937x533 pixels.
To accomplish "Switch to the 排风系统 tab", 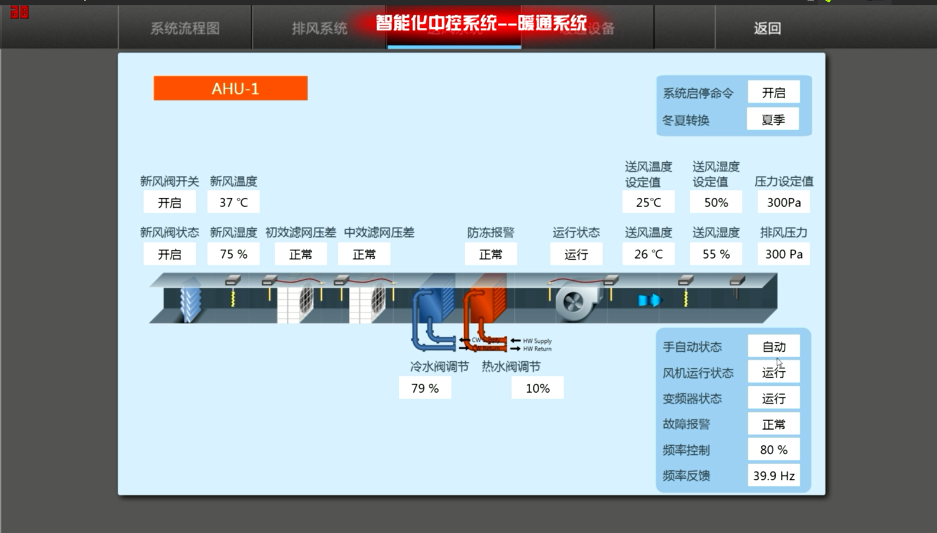I will (319, 28).
